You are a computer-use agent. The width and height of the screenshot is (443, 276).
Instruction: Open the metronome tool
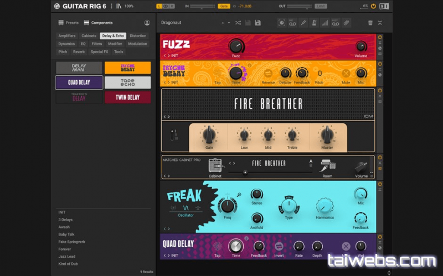click(314, 23)
